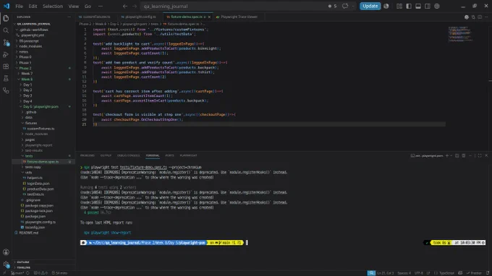Screen dimensions: 492x276
Task: Click the split editor icon
Action: click(x=480, y=17)
